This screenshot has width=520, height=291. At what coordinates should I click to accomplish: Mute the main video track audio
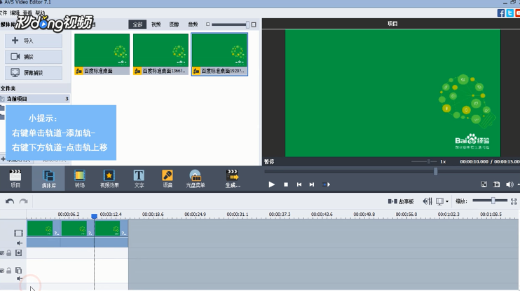[20, 243]
